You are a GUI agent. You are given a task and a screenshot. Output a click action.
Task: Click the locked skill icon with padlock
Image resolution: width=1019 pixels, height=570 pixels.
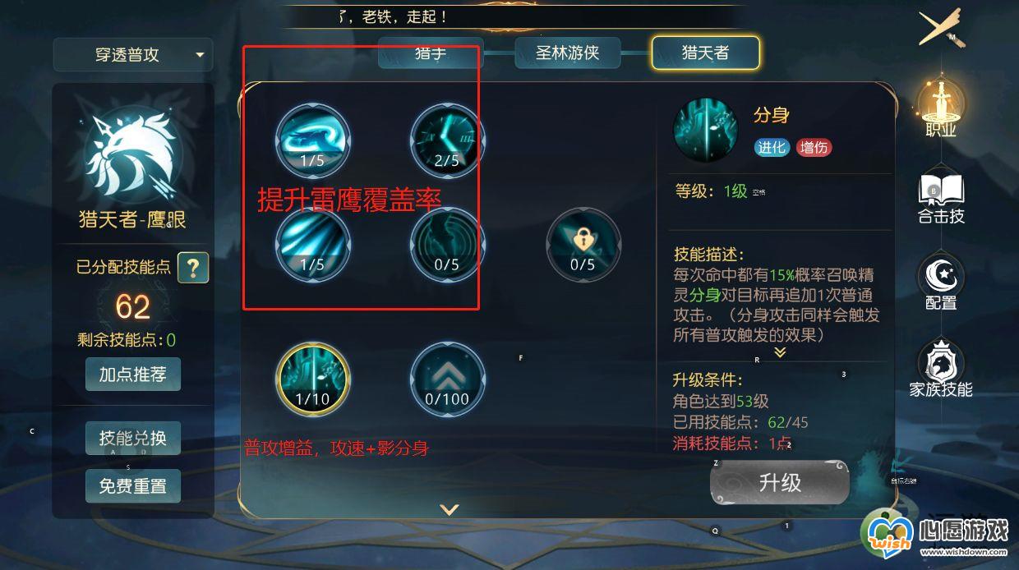[583, 244]
